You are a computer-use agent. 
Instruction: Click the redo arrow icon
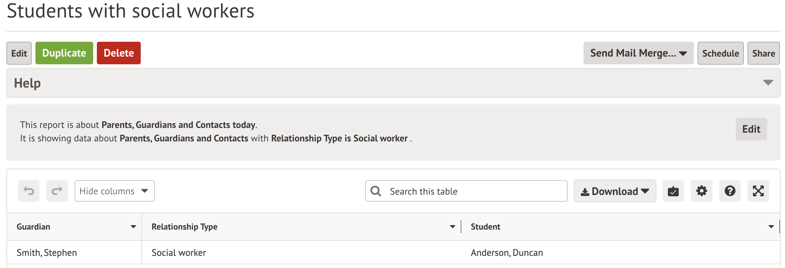(57, 191)
